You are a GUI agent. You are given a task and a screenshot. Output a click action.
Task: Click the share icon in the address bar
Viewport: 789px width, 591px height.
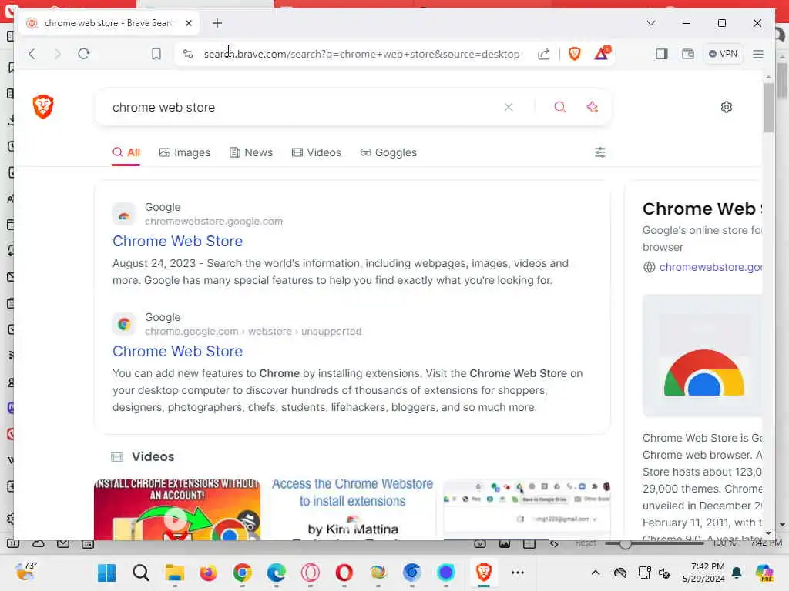coord(543,54)
